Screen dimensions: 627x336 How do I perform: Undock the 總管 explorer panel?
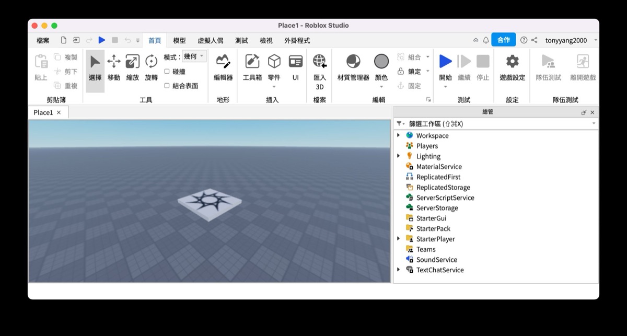click(x=584, y=112)
